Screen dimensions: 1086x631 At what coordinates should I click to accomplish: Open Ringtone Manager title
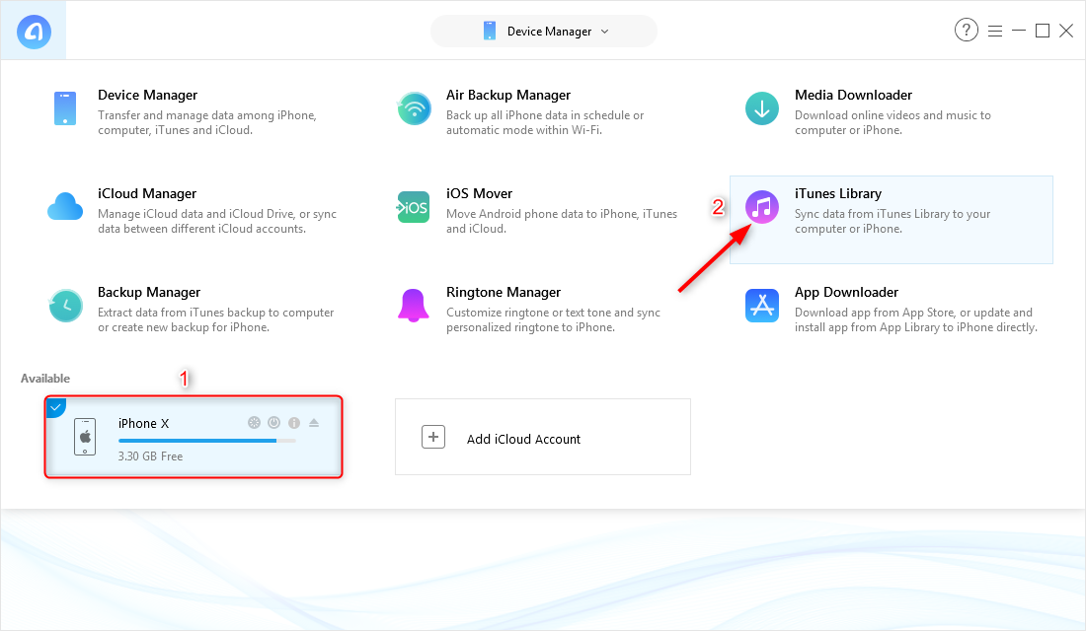point(504,292)
